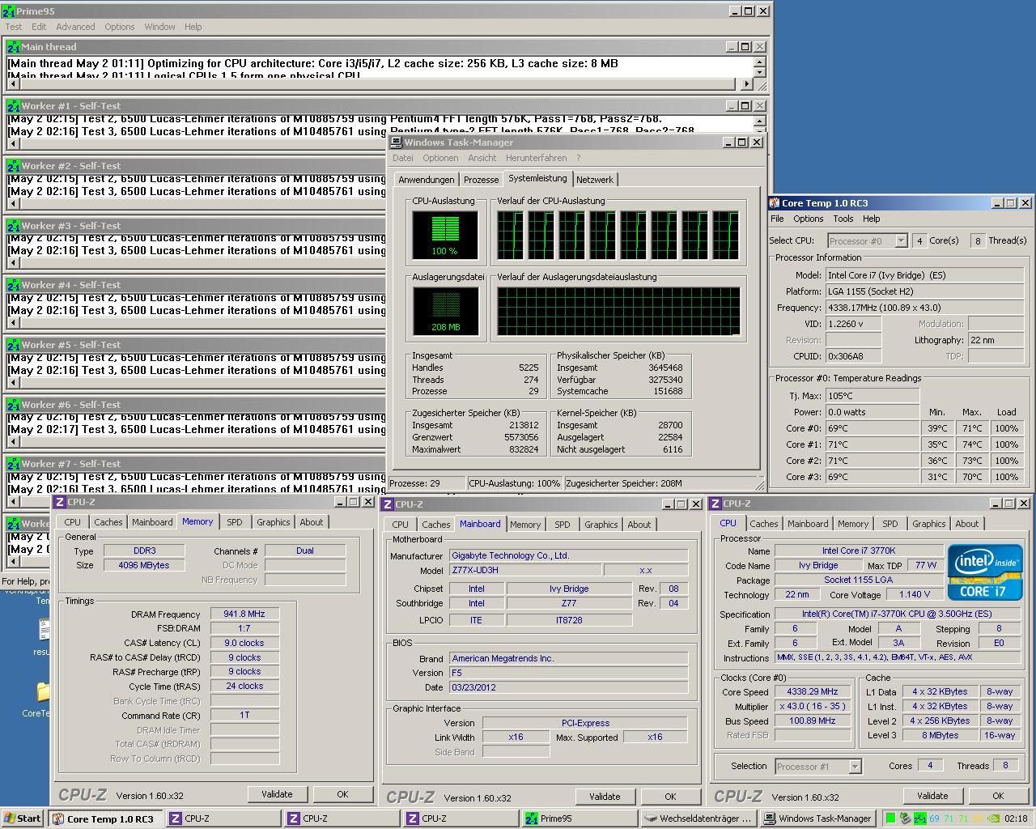Click the Worker #5 Self-Test window icon
This screenshot has height=829, width=1036.
[x=14, y=345]
